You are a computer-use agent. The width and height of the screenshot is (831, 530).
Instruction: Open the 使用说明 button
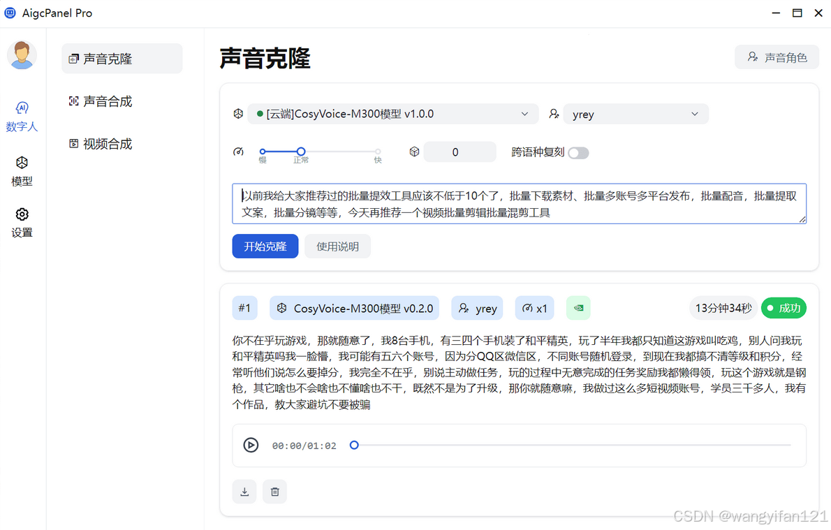click(x=337, y=246)
